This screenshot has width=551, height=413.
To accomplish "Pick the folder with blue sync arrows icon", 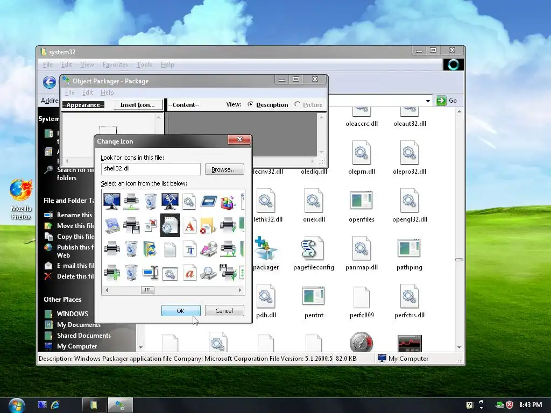I will point(151,250).
